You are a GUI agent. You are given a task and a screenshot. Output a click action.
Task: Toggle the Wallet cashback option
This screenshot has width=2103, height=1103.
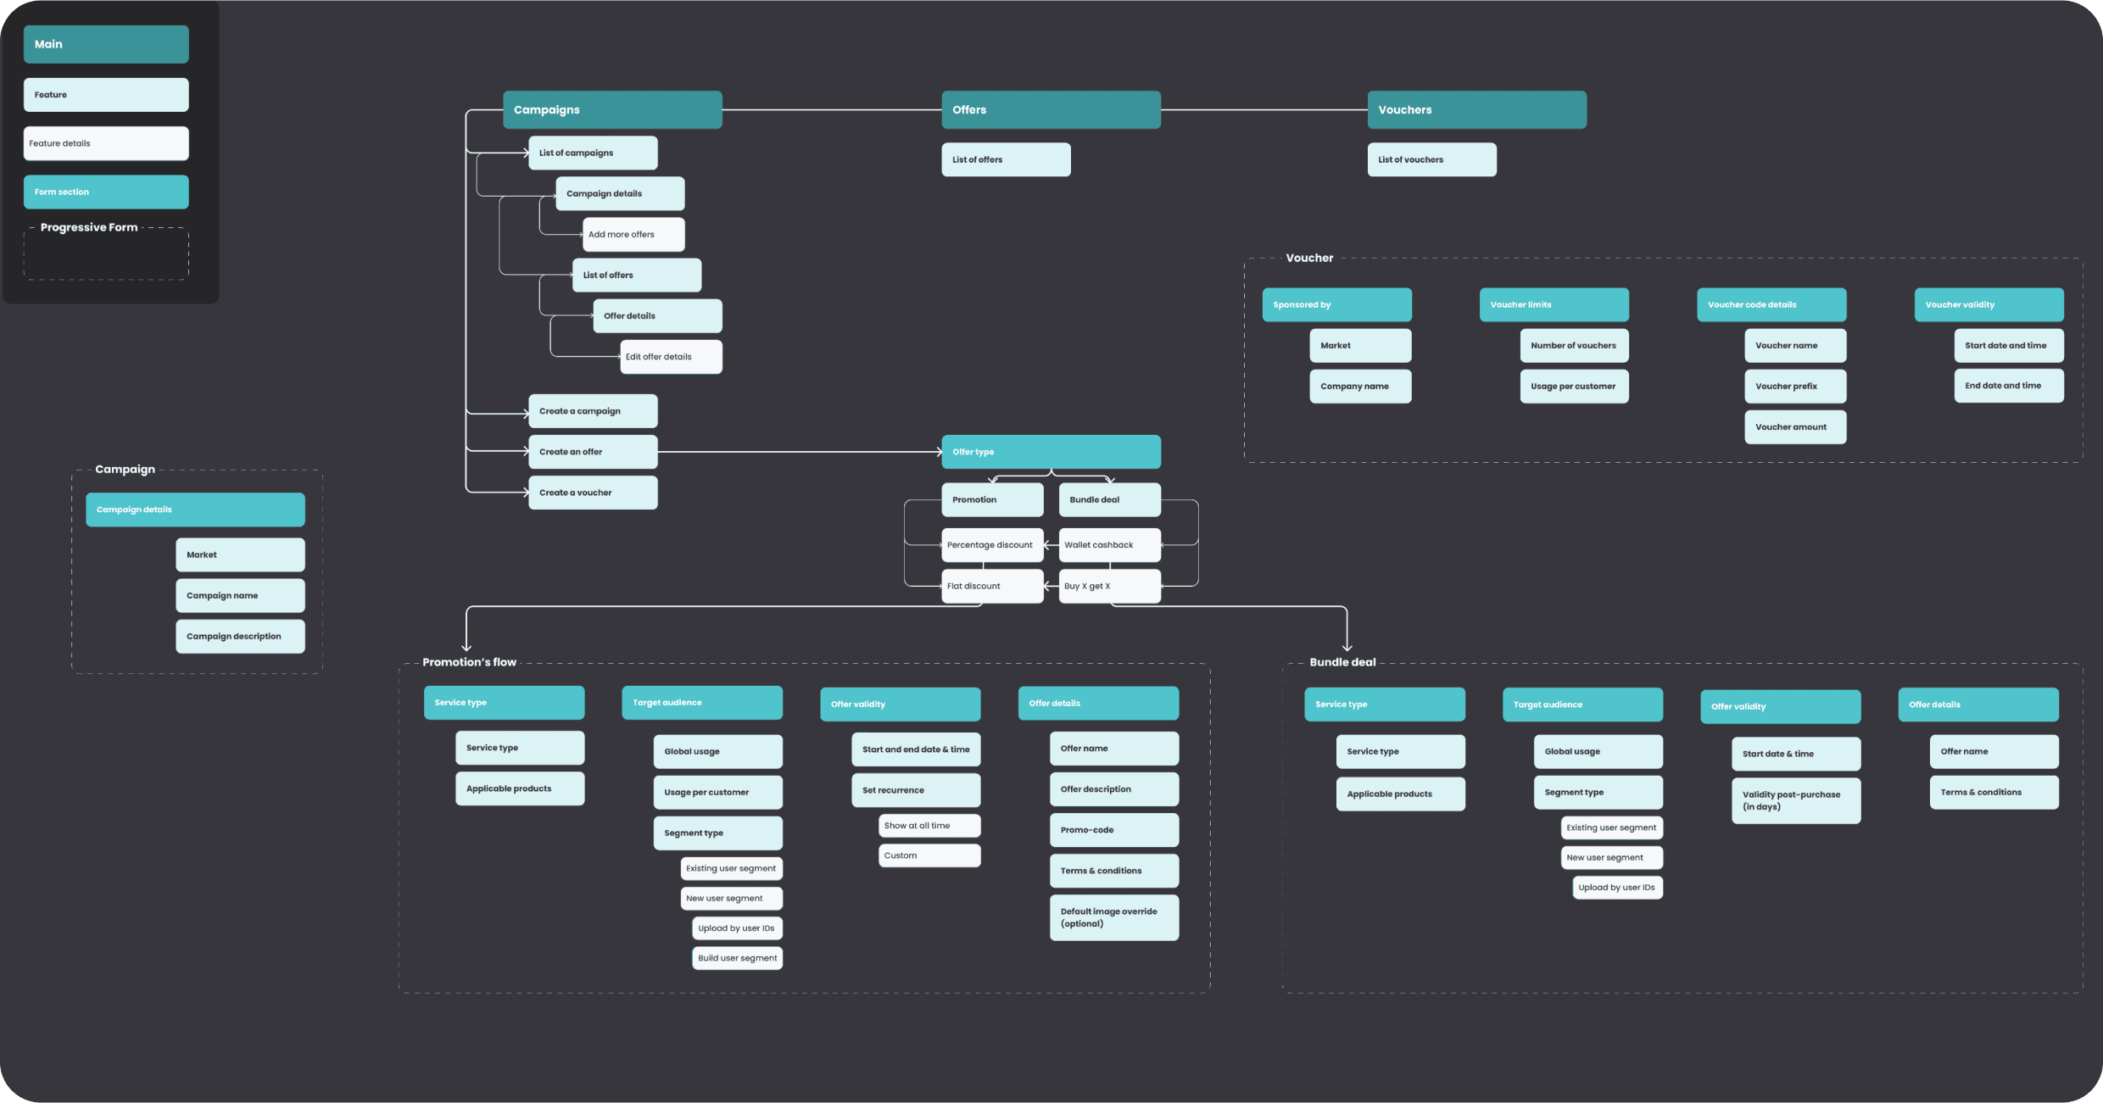[1099, 543]
